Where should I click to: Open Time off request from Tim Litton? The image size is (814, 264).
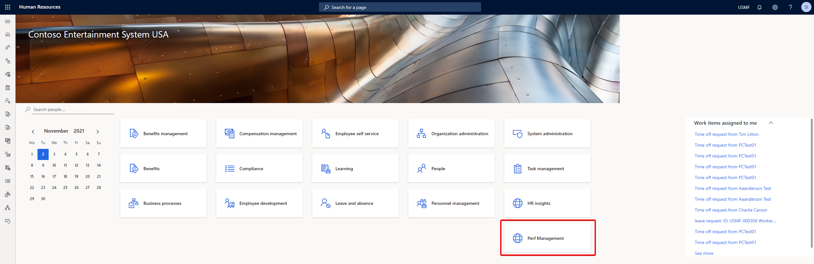point(726,134)
